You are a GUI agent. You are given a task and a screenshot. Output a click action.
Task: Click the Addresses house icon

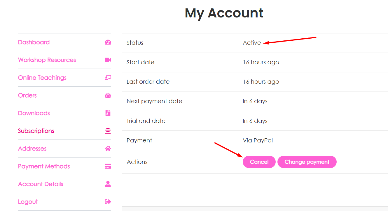[108, 149]
